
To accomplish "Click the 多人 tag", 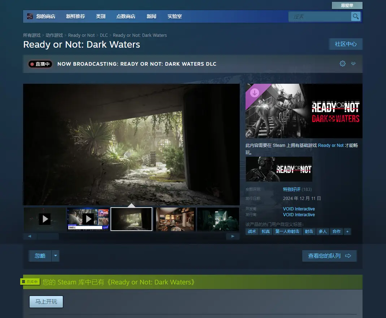I will (323, 231).
